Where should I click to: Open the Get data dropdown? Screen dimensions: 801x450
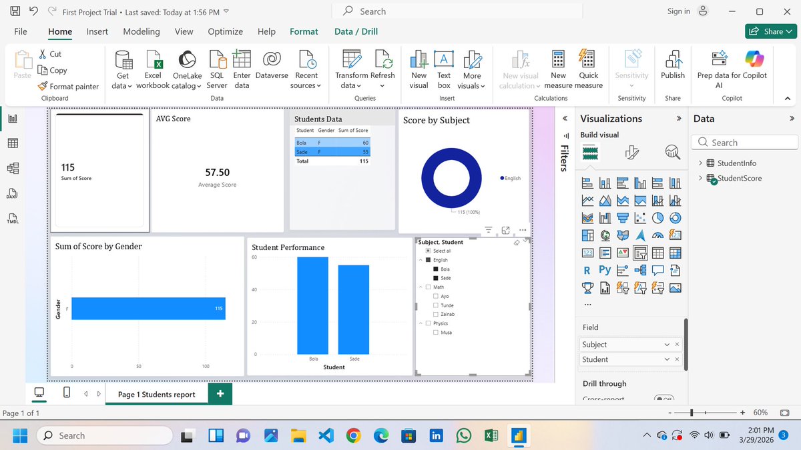122,81
